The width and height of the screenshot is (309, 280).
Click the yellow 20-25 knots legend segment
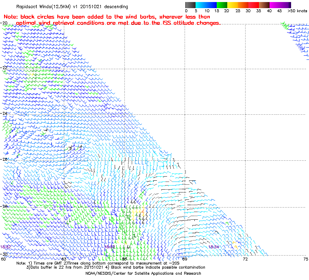(233, 5)
